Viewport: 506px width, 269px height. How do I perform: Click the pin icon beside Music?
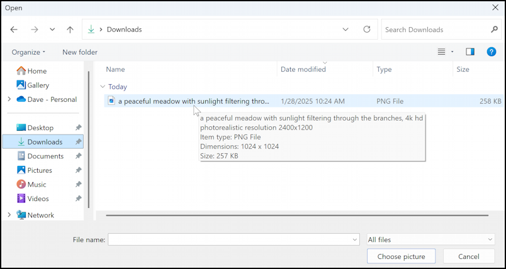[x=79, y=185]
